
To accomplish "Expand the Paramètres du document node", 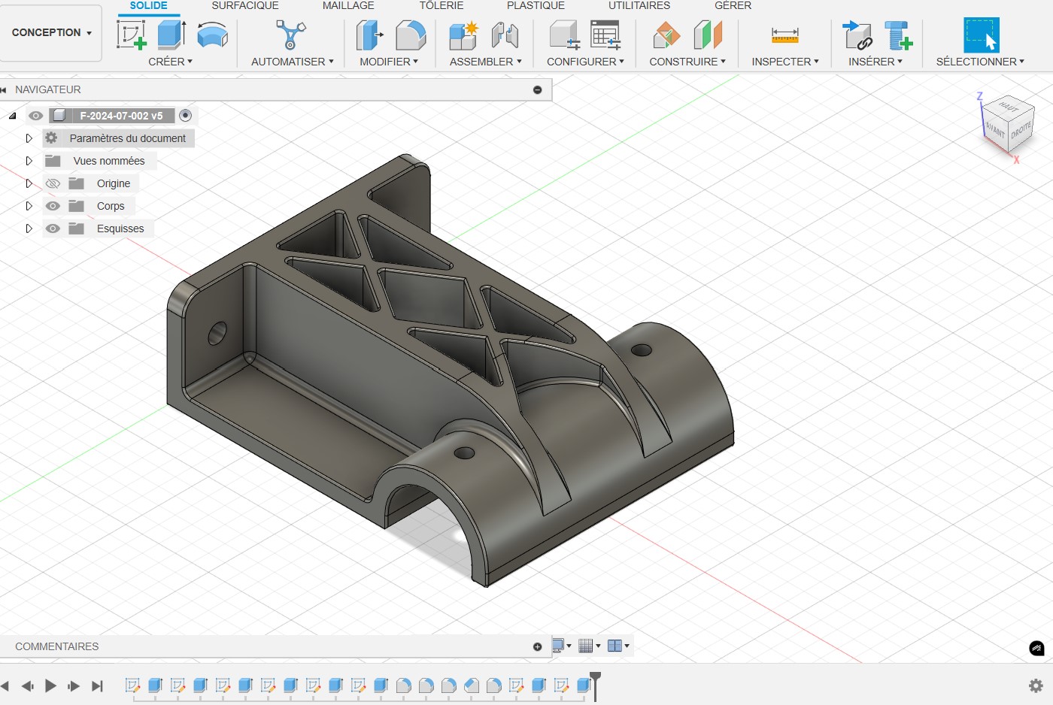I will [29, 138].
